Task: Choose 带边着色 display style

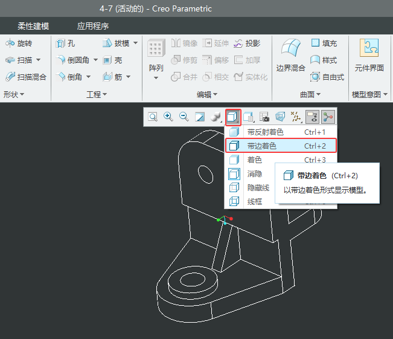Action: click(x=281, y=146)
